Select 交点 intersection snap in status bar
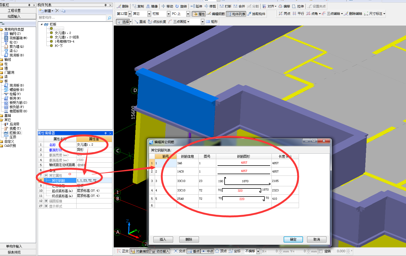Viewport: 406px width, 256px height. click(180, 251)
